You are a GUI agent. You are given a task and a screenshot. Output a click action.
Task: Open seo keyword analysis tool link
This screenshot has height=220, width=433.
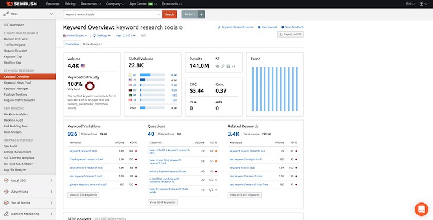click(245, 159)
